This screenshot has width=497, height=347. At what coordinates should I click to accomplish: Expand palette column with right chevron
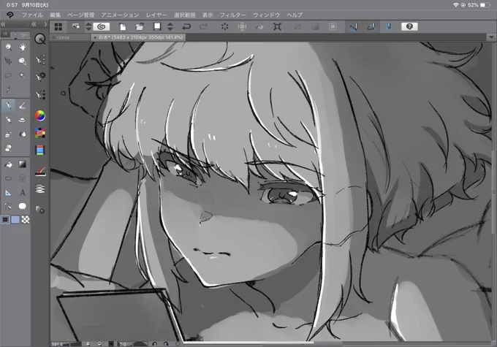pos(45,24)
